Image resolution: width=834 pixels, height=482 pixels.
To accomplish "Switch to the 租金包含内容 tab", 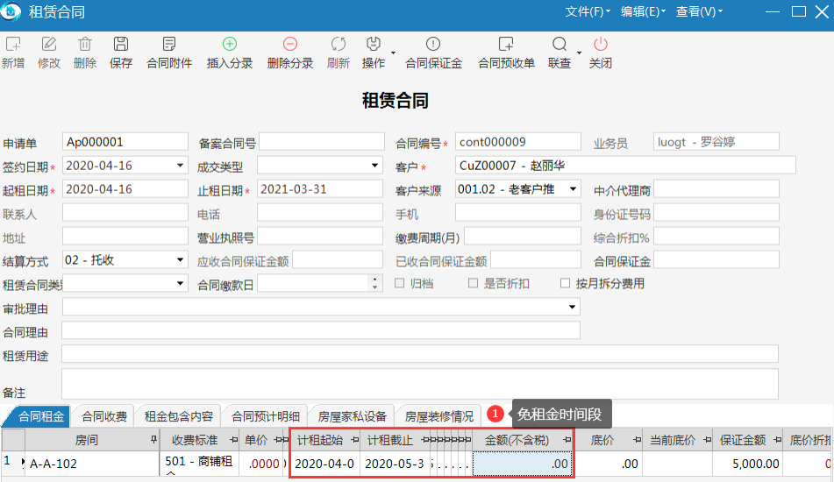I will pyautogui.click(x=179, y=416).
